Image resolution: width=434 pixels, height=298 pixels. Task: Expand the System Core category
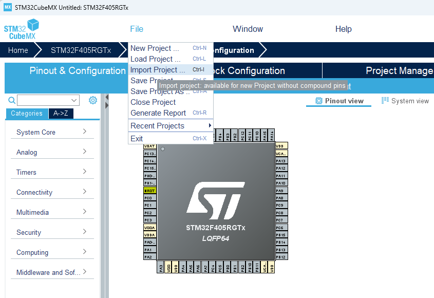coord(52,132)
